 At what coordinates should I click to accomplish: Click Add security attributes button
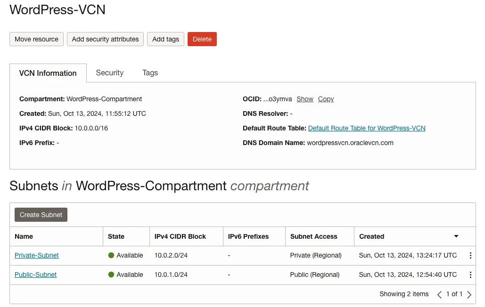(105, 39)
